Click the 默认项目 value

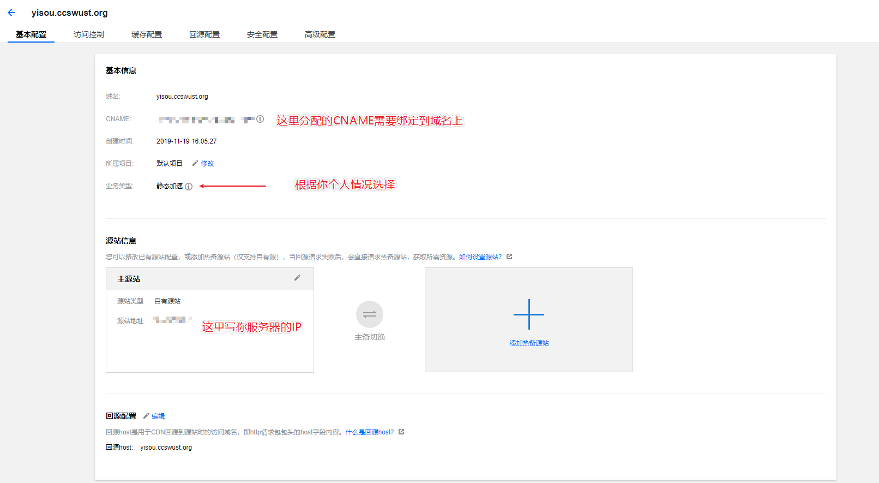click(x=170, y=163)
